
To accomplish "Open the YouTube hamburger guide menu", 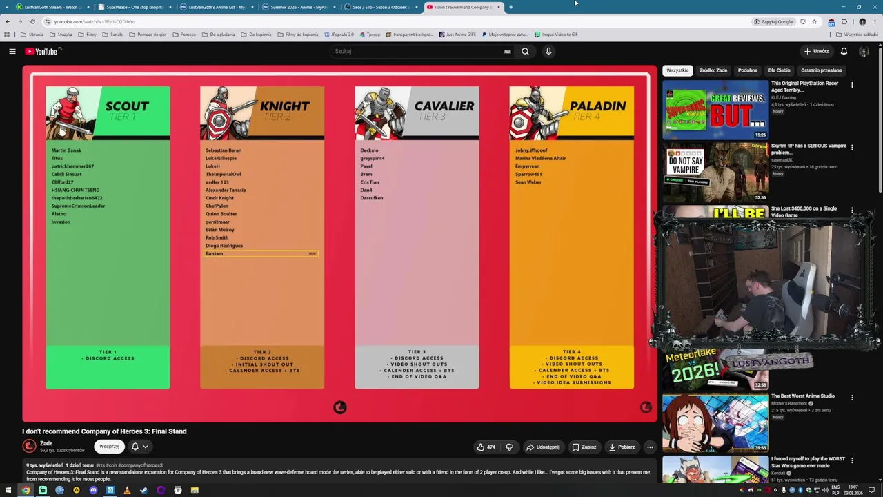I will (x=12, y=51).
